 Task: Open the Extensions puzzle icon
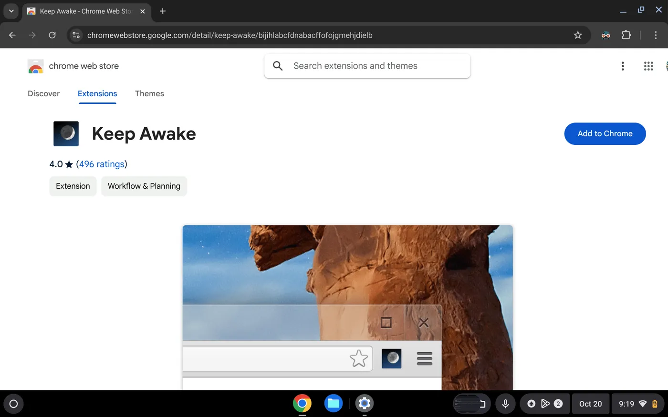[x=626, y=35]
